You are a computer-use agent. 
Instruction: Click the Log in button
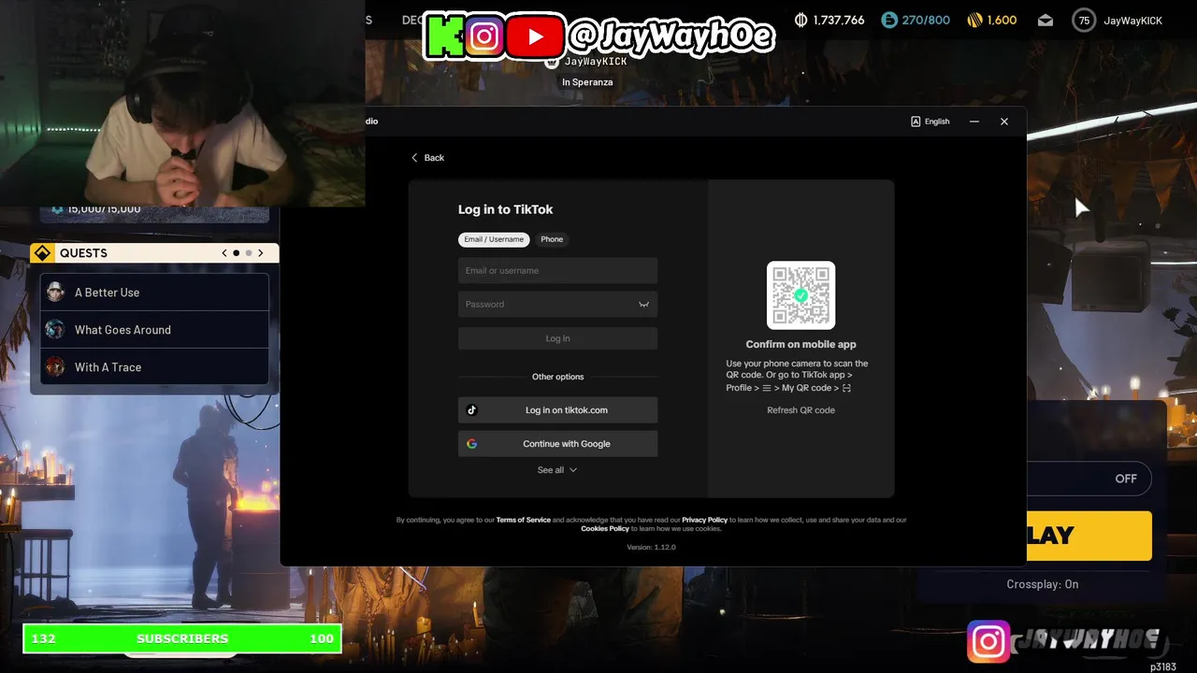pyautogui.click(x=557, y=338)
